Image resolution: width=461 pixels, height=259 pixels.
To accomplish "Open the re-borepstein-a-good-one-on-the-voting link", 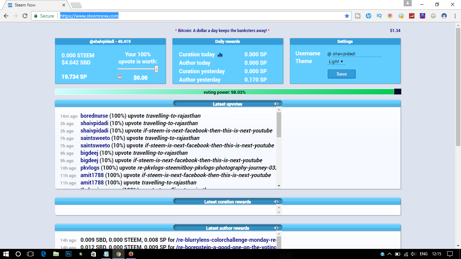I will [226, 247].
